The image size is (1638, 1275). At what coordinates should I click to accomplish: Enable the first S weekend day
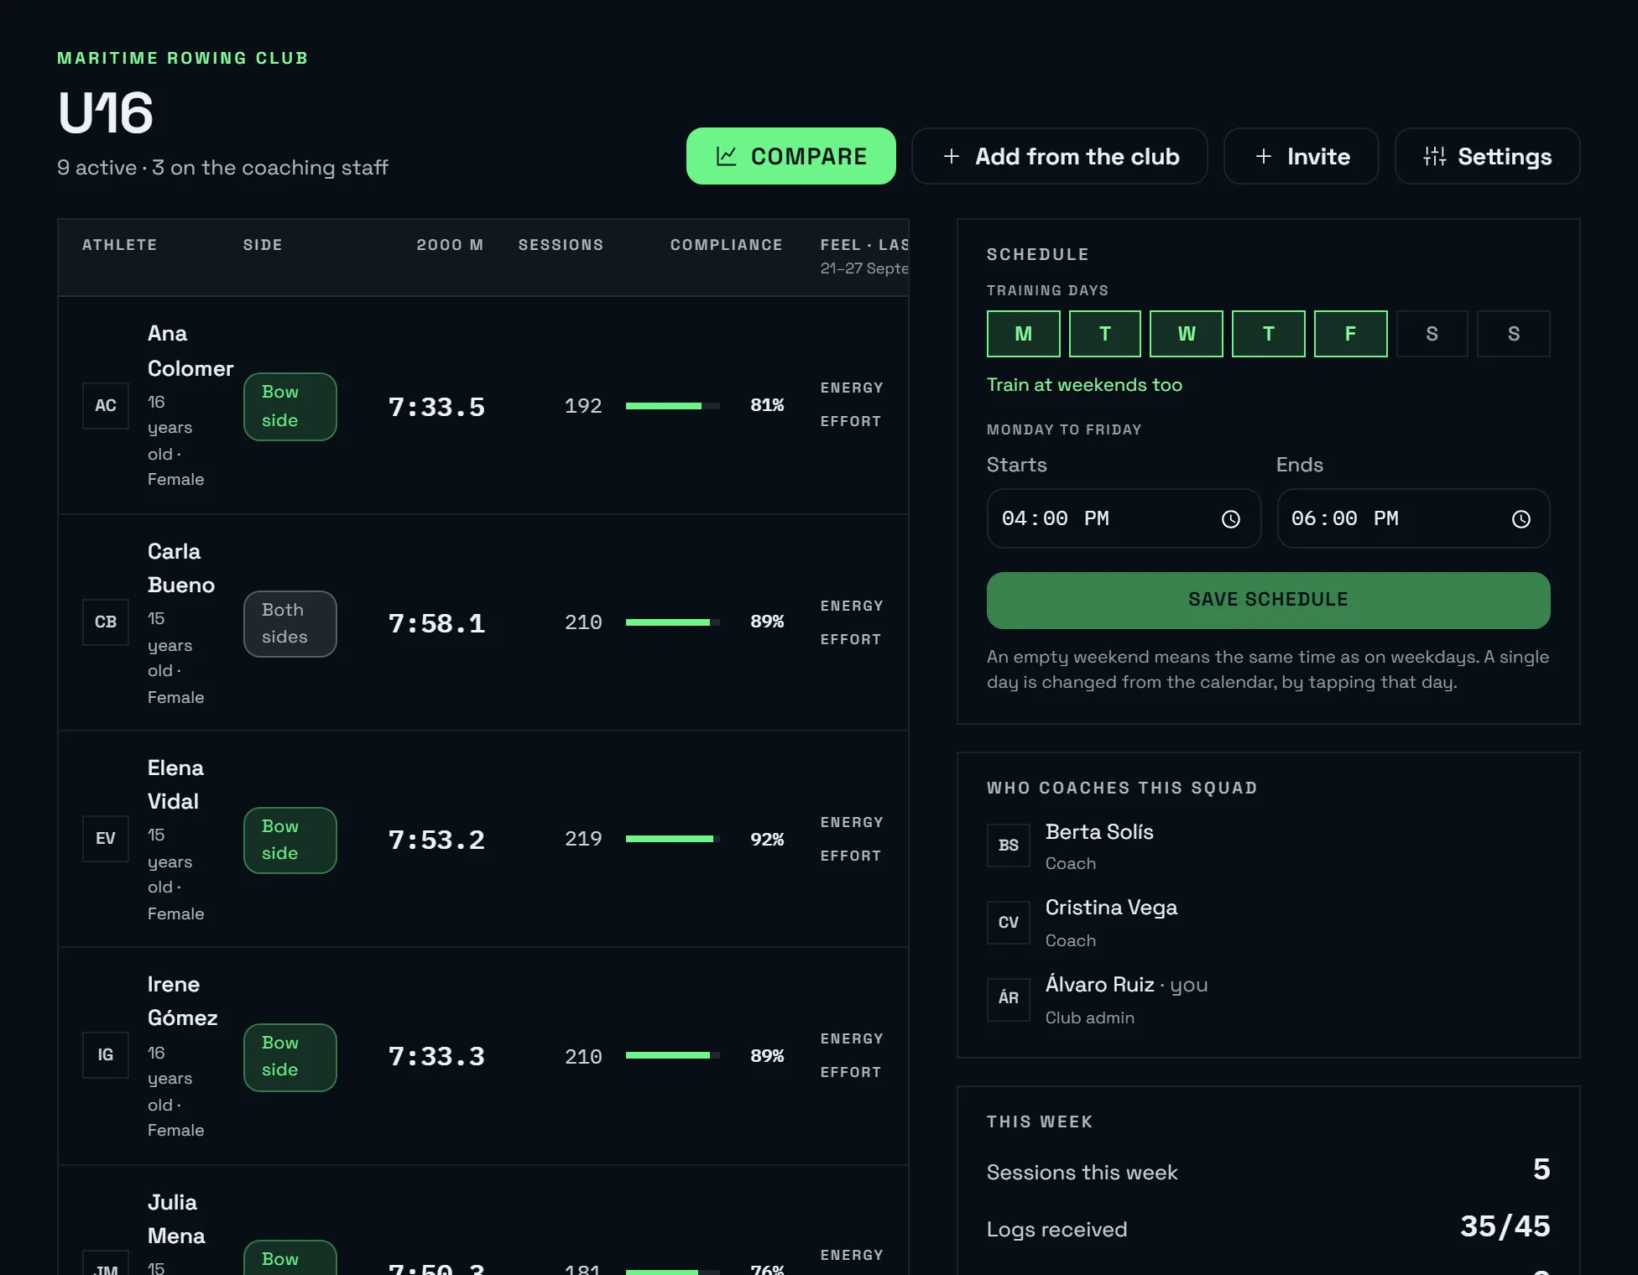tap(1432, 334)
